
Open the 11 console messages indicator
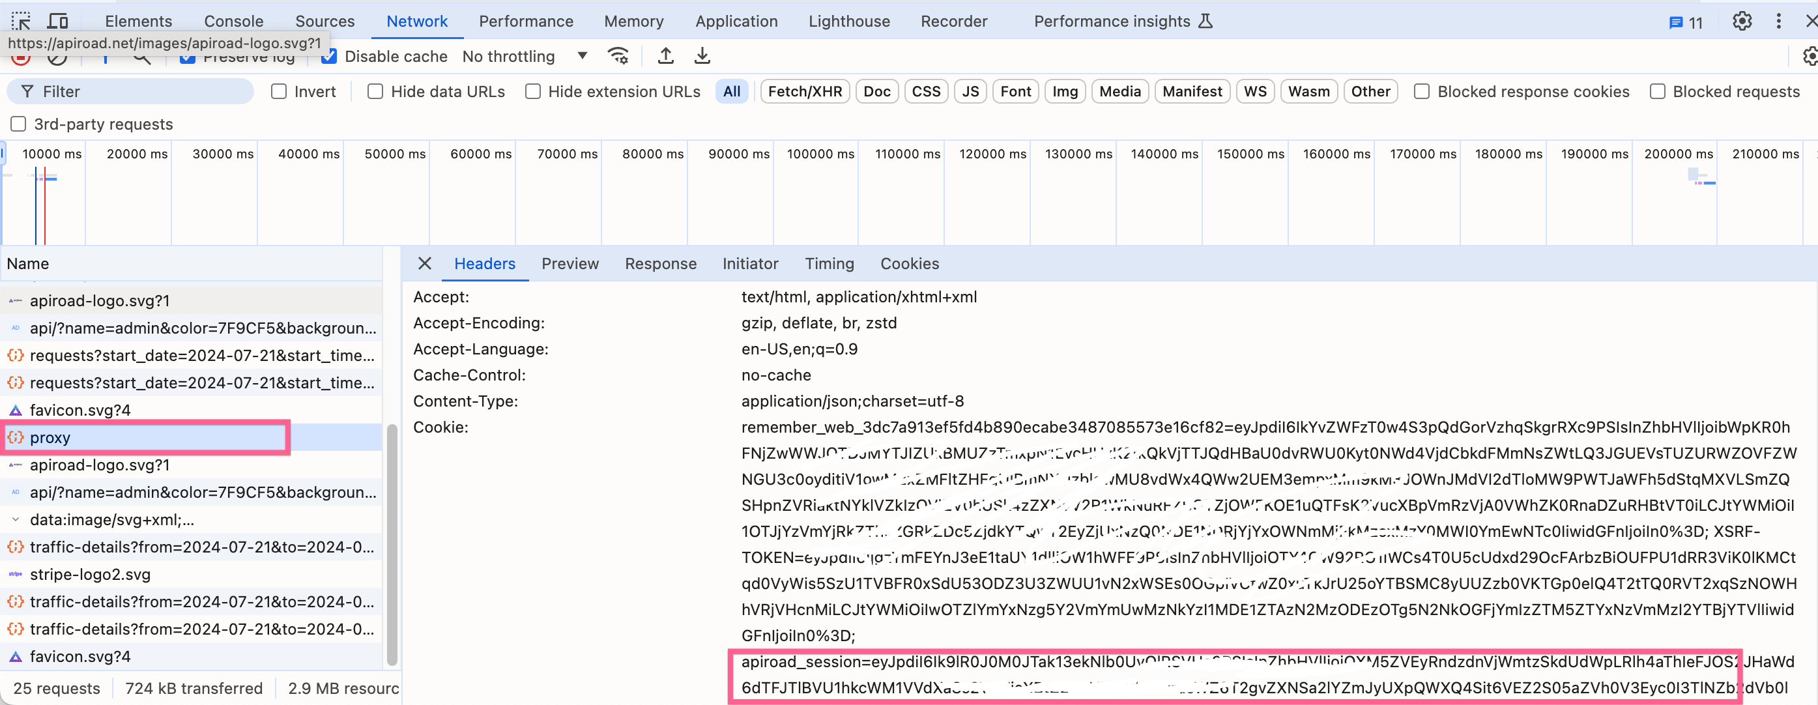click(1686, 23)
